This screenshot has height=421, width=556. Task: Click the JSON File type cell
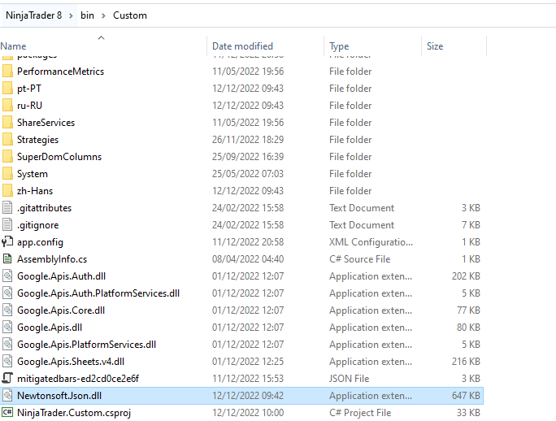350,379
